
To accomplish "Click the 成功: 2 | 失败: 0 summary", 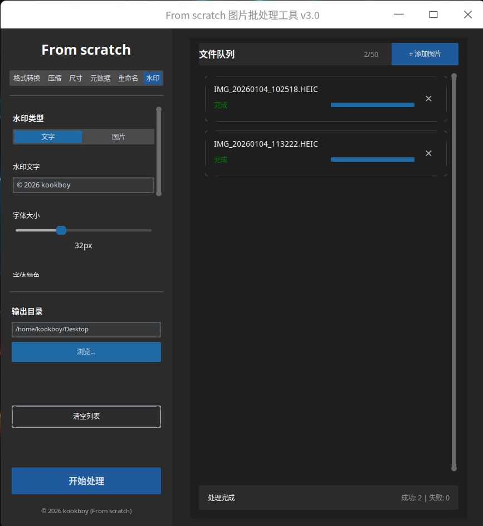I will (425, 498).
